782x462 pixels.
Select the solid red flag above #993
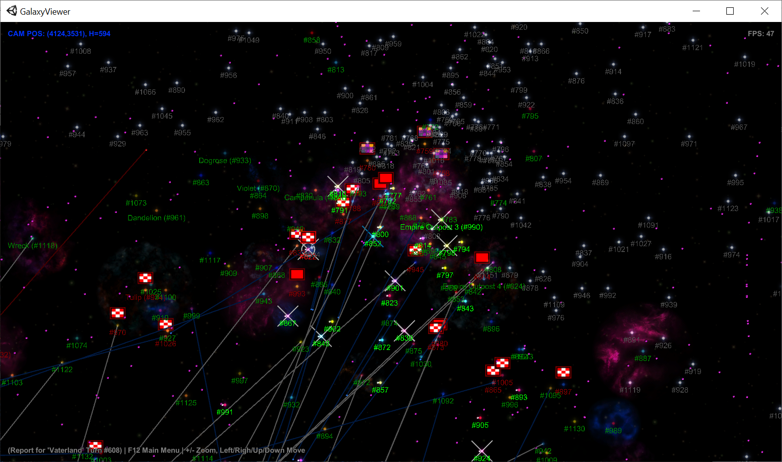tap(297, 274)
